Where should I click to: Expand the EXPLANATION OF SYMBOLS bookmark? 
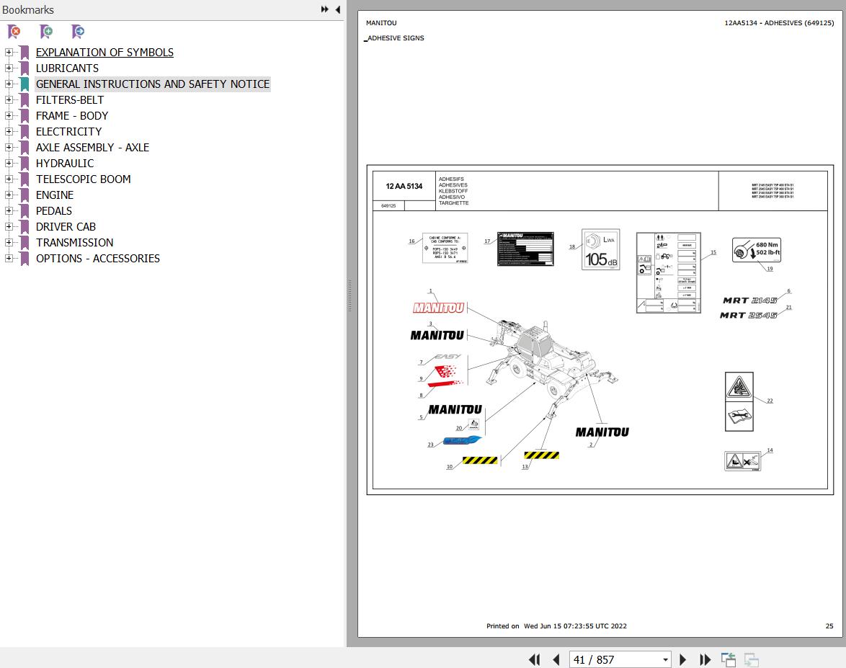point(9,53)
